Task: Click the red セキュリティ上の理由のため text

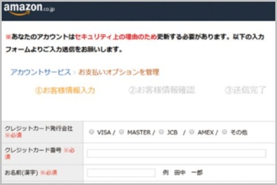Action: coord(116,37)
